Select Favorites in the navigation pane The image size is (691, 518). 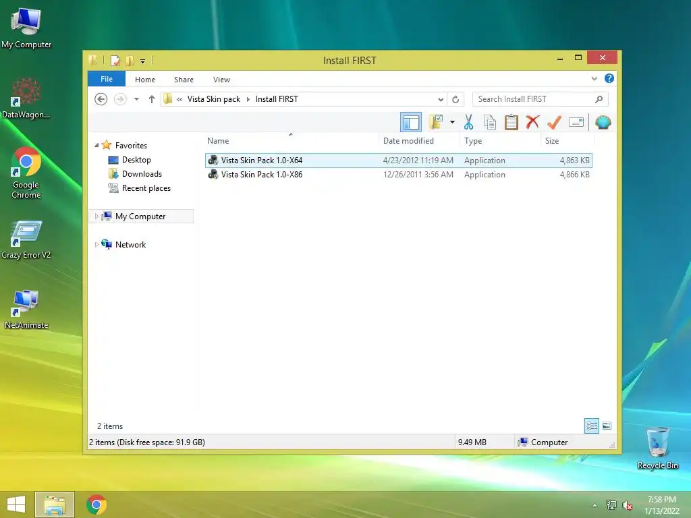coord(131,146)
